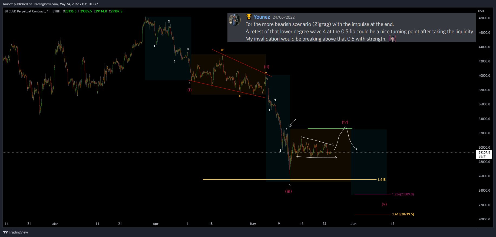Screen dimensions: 496x237
Task: Click the current price tag 29307.5
Action: [x=484, y=152]
